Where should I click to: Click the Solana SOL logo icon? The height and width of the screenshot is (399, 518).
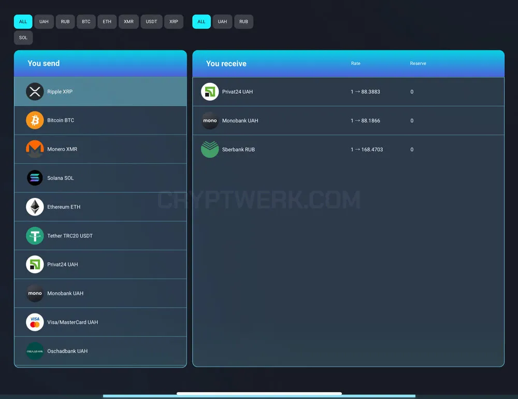35,178
